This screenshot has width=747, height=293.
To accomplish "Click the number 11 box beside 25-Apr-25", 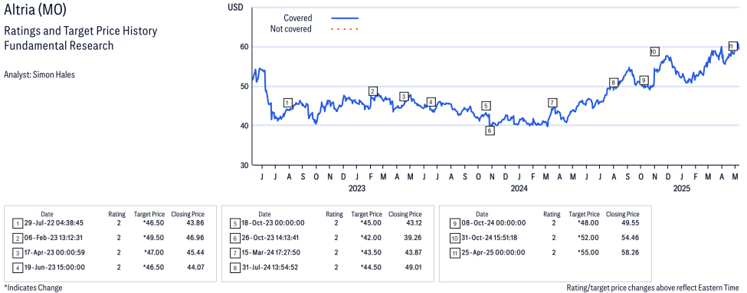I will tap(455, 252).
